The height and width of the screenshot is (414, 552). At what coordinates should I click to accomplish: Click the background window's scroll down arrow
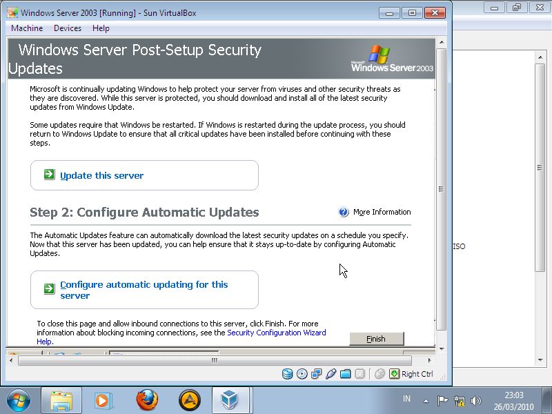[540, 360]
